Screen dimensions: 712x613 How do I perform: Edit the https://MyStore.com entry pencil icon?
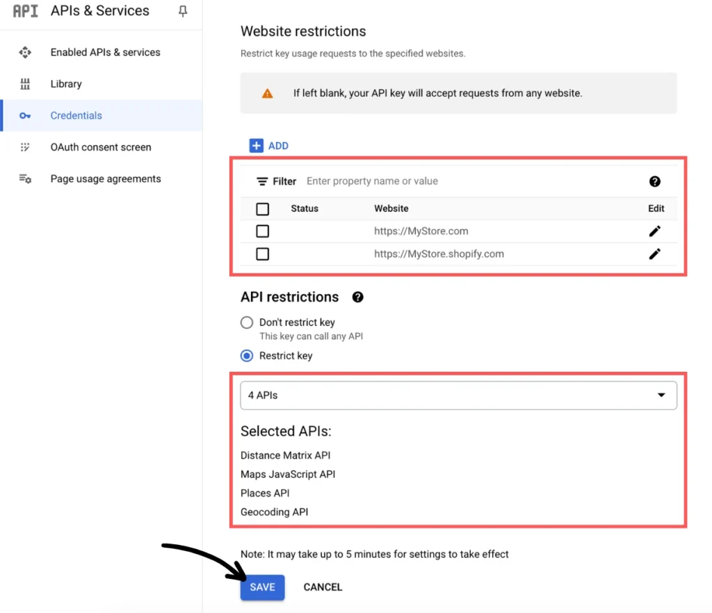pos(654,231)
